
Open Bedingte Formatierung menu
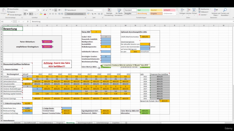(x=109, y=12)
